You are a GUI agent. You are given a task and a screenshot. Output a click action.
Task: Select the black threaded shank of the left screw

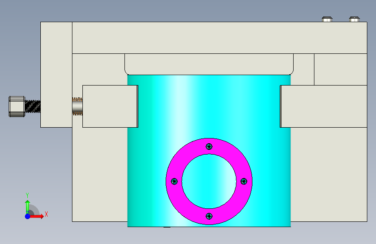point(33,106)
